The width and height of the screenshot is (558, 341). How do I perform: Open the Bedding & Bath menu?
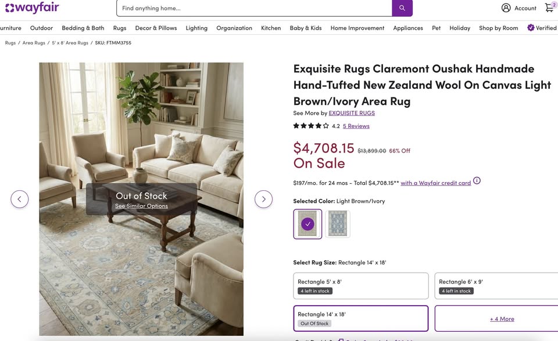(x=83, y=28)
